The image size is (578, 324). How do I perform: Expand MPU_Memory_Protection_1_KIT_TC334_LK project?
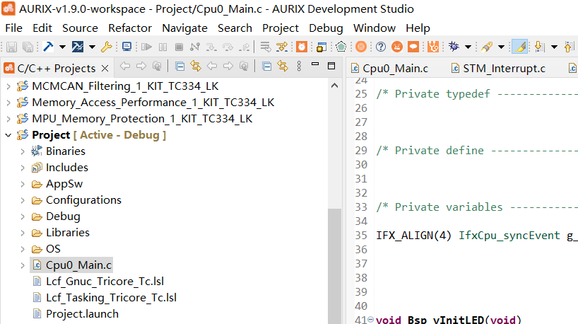(x=8, y=119)
